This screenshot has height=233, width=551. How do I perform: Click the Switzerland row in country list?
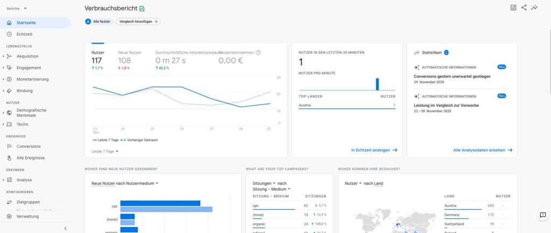click(477, 224)
